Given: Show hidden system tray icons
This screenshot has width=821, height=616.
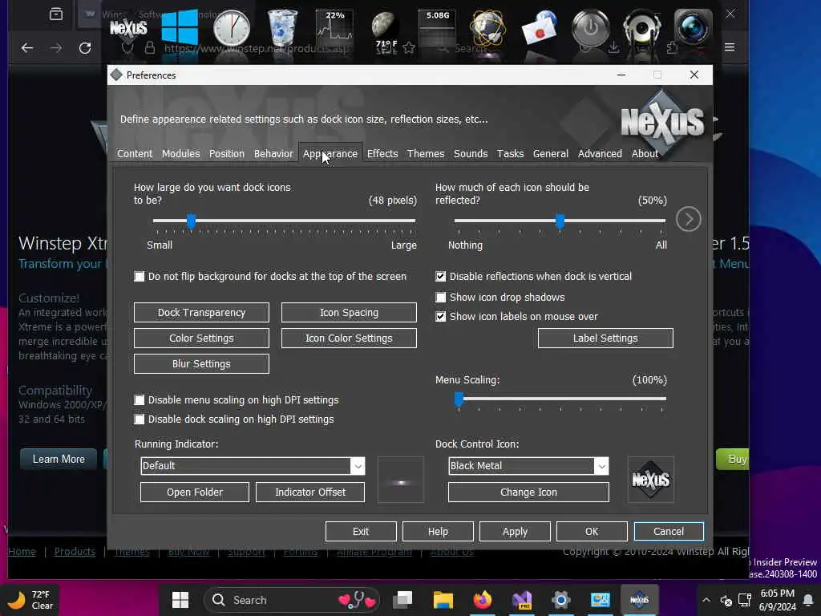Looking at the screenshot, I should 706,600.
